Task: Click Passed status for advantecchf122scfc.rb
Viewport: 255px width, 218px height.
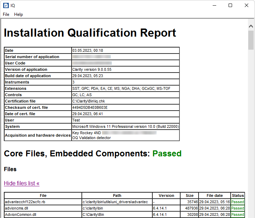Action: [238, 202]
